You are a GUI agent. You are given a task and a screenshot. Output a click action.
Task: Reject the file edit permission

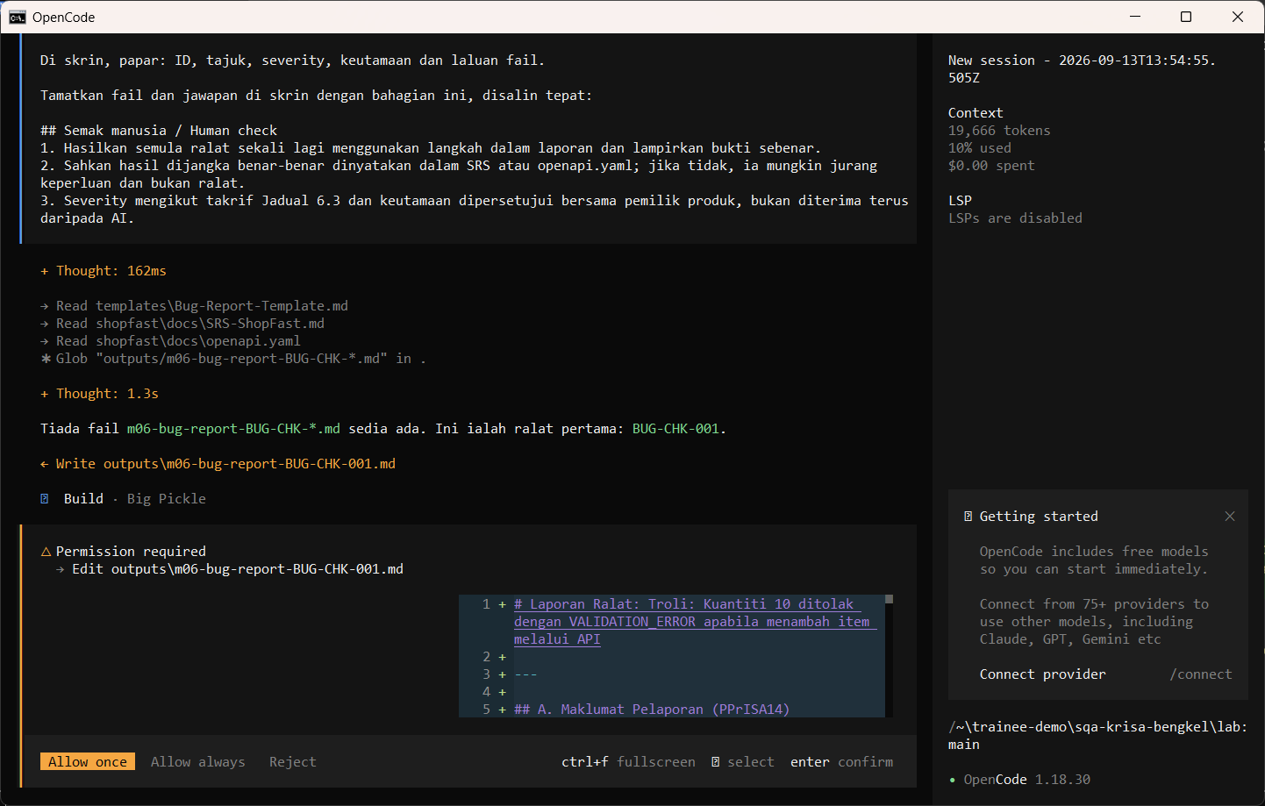[x=292, y=761]
